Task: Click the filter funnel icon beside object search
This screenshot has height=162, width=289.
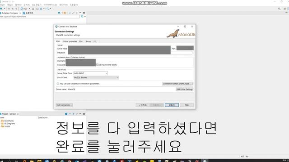Action: tap(82, 17)
